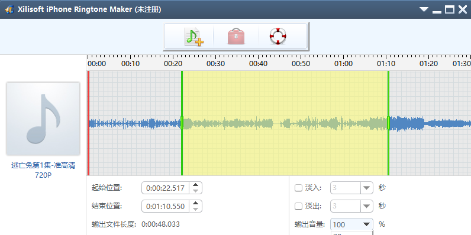Screen dimensions: 471x235
Task: Select the green end marker handle on waveform
Action: pos(388,123)
